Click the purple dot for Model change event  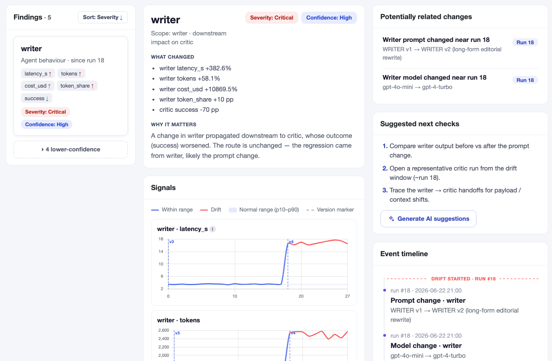click(x=385, y=335)
